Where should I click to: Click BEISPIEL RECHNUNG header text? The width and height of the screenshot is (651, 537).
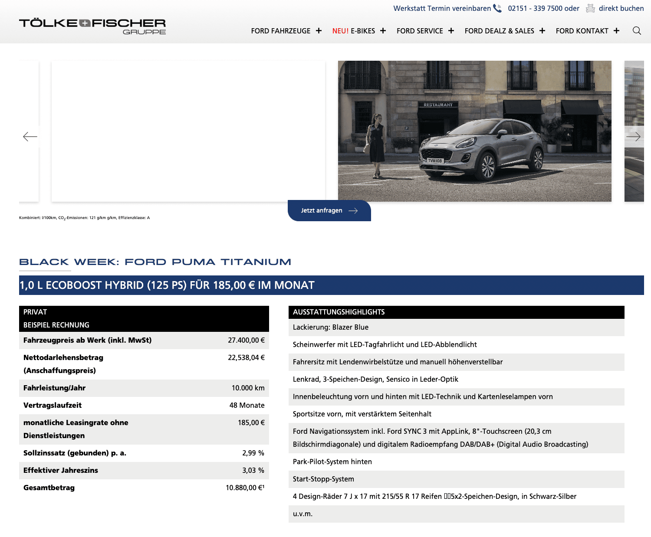56,325
